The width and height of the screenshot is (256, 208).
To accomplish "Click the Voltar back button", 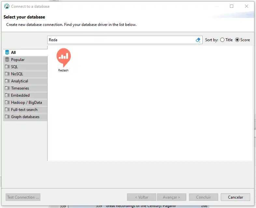I will [142, 197].
